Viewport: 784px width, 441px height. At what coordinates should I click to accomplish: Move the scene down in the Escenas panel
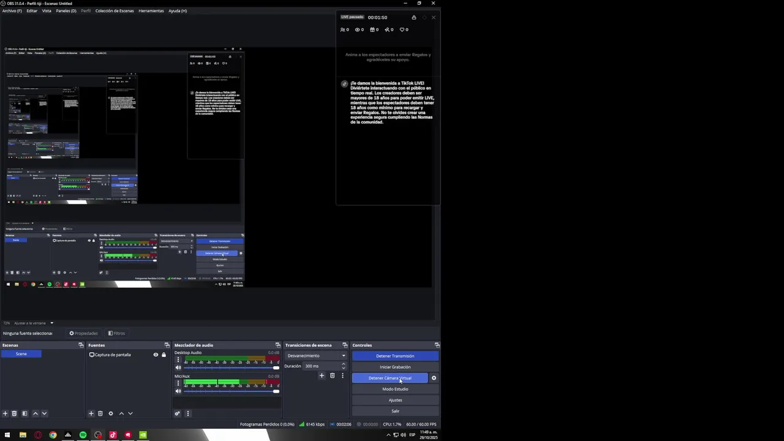[44, 413]
